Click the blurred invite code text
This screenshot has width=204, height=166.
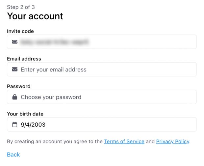point(54,42)
